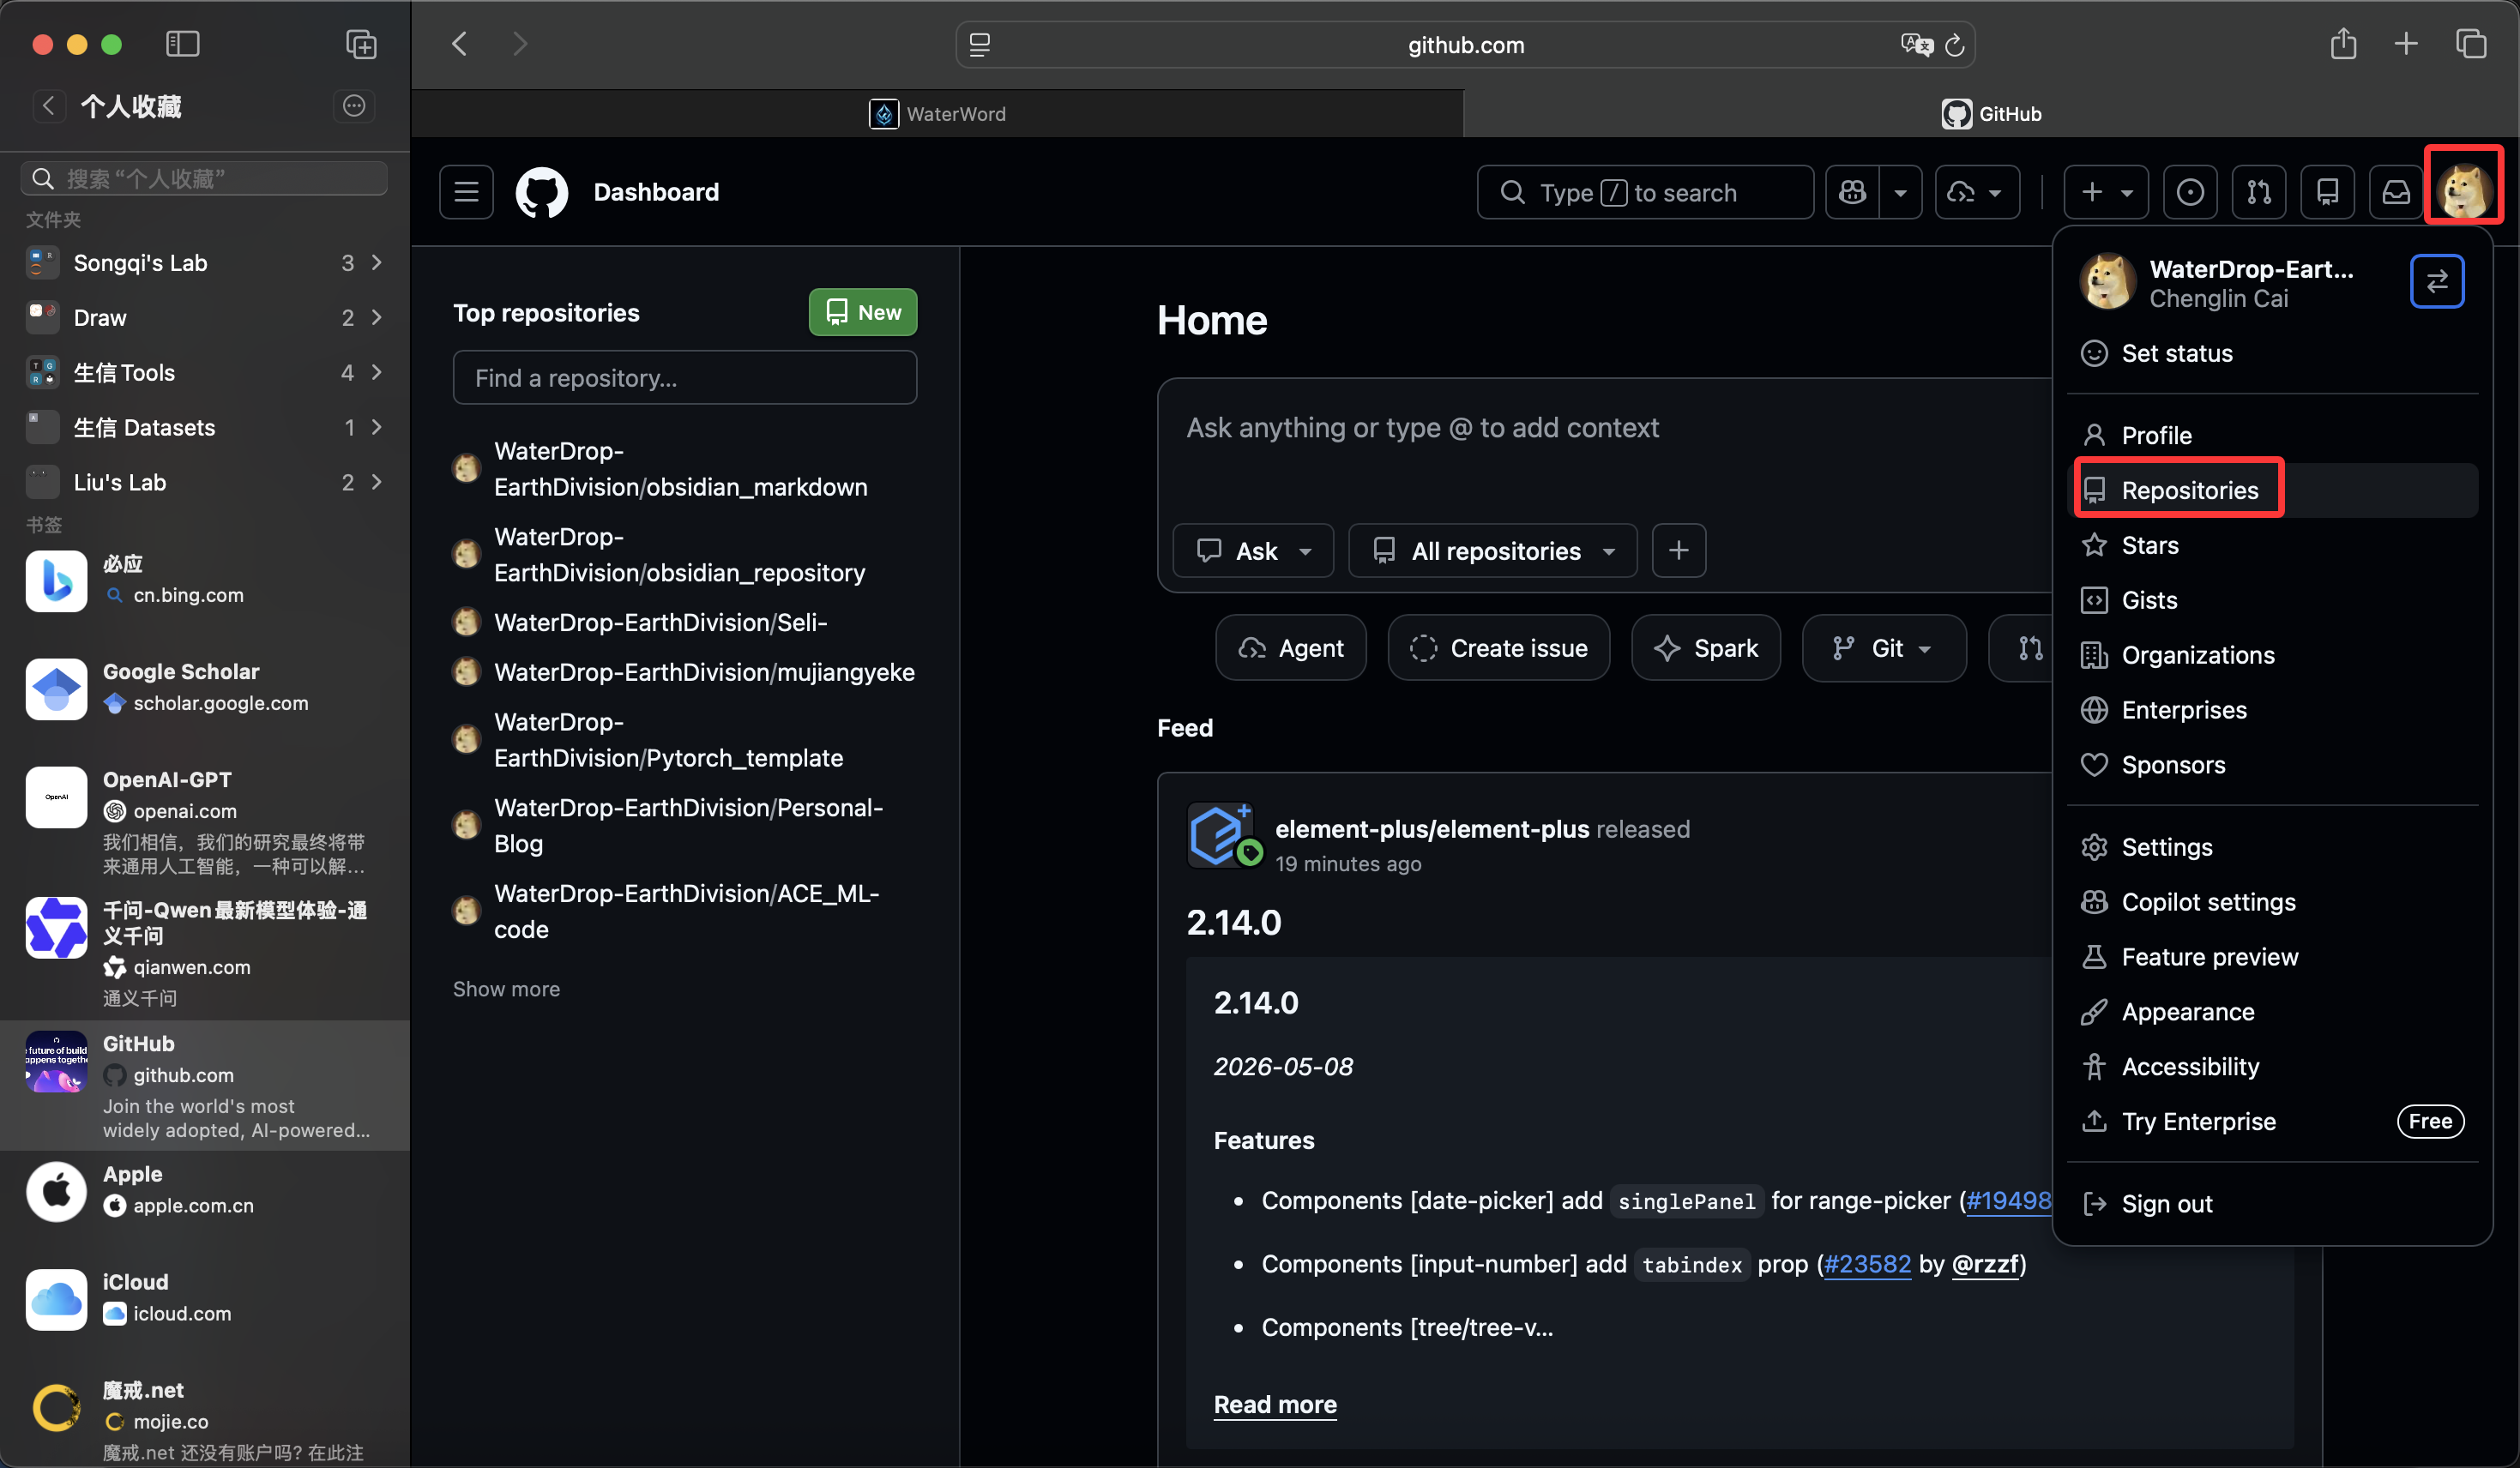Select Set status in the user menu

[x=2273, y=353]
